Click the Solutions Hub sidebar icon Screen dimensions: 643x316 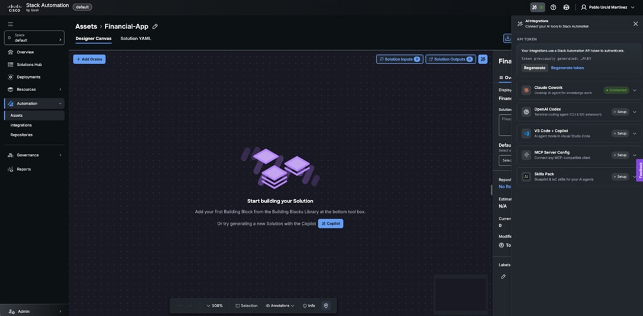10,65
